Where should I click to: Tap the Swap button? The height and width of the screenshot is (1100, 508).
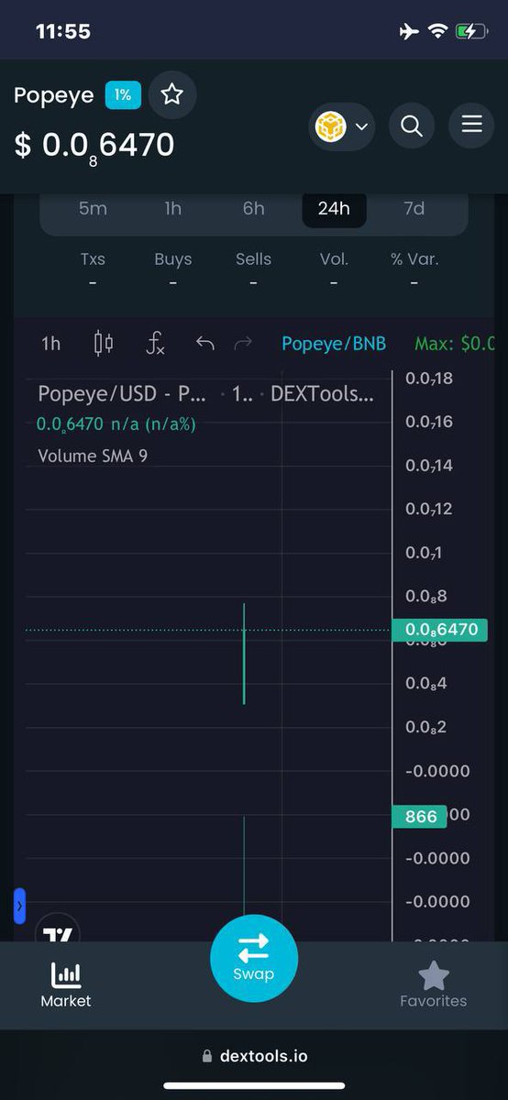coord(254,958)
